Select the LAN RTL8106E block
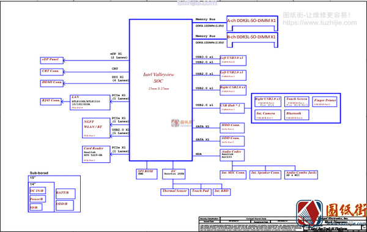367x232 pixels. 90,102
